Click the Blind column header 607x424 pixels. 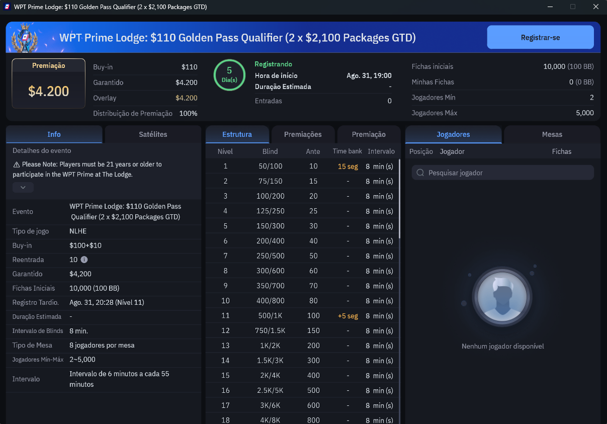270,151
